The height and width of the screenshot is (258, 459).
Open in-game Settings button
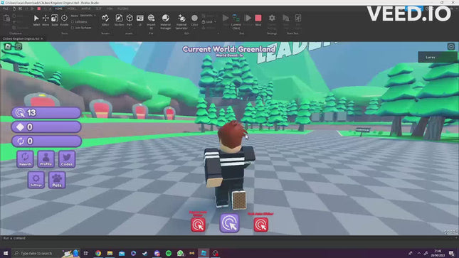coord(36,180)
